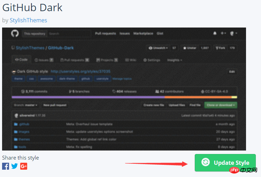
Task: Open the Clone or download dropdown
Action: 221,105
